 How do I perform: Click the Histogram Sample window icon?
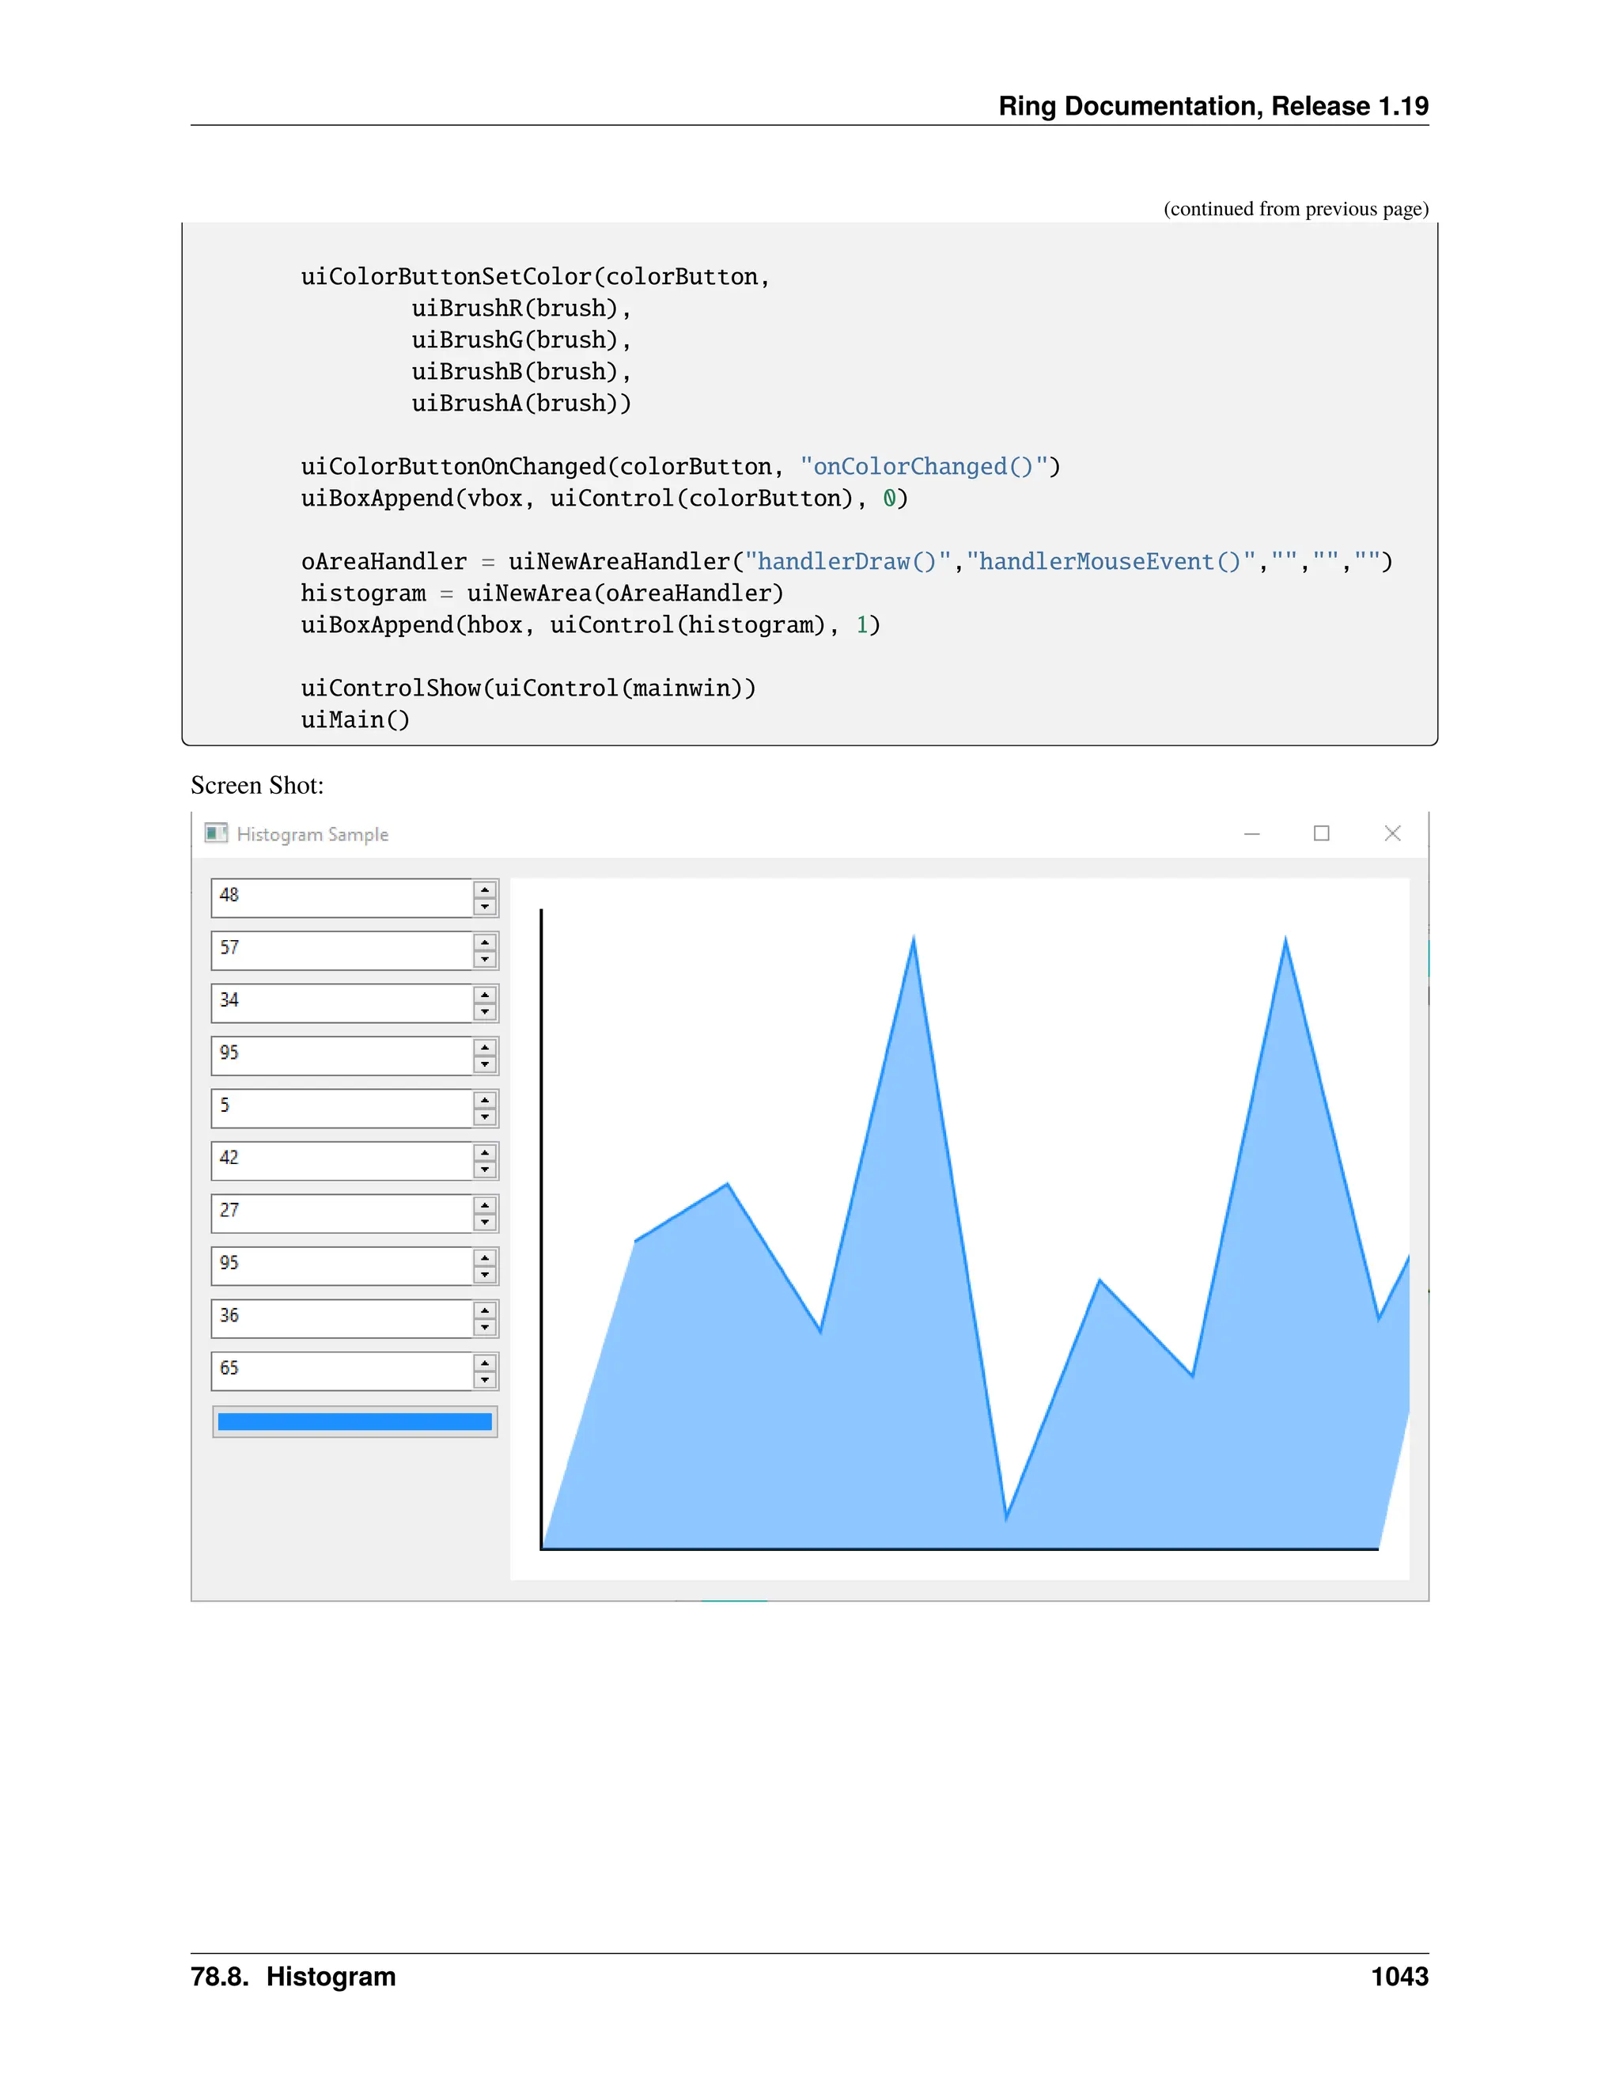pos(216,832)
